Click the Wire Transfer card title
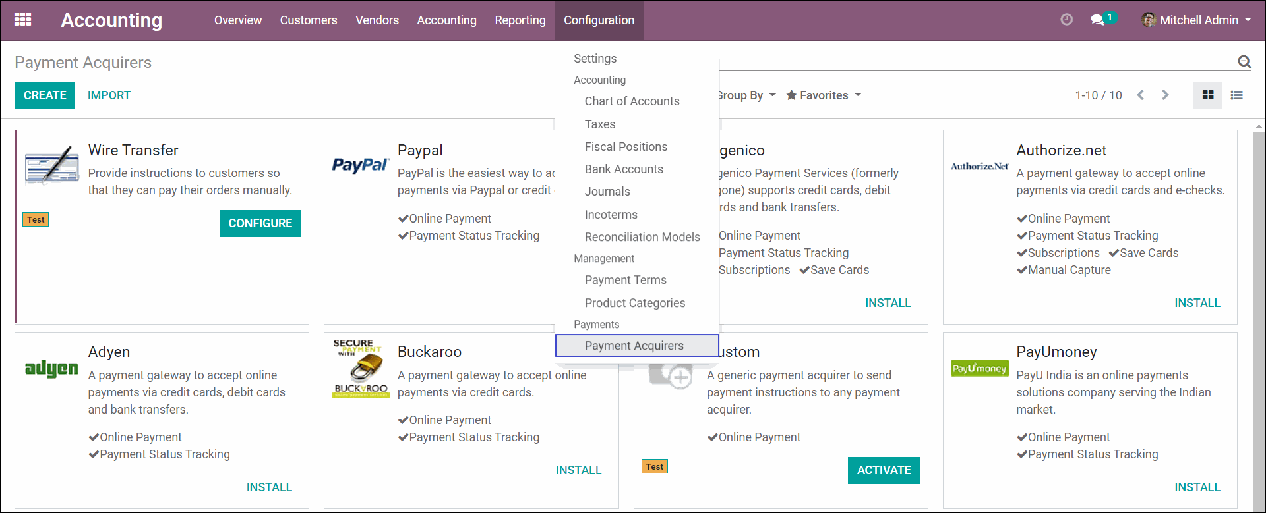This screenshot has width=1266, height=513. [133, 150]
